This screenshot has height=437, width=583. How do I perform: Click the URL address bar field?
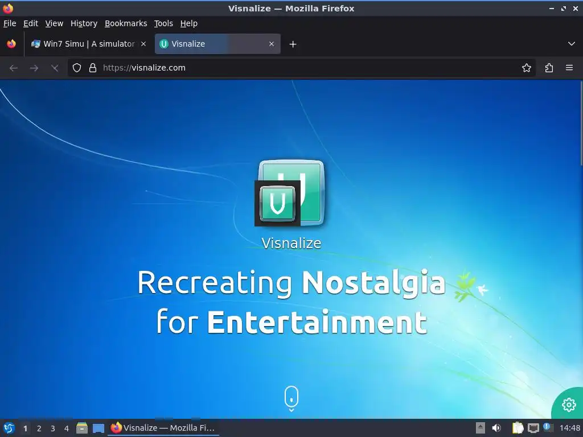[x=301, y=68]
